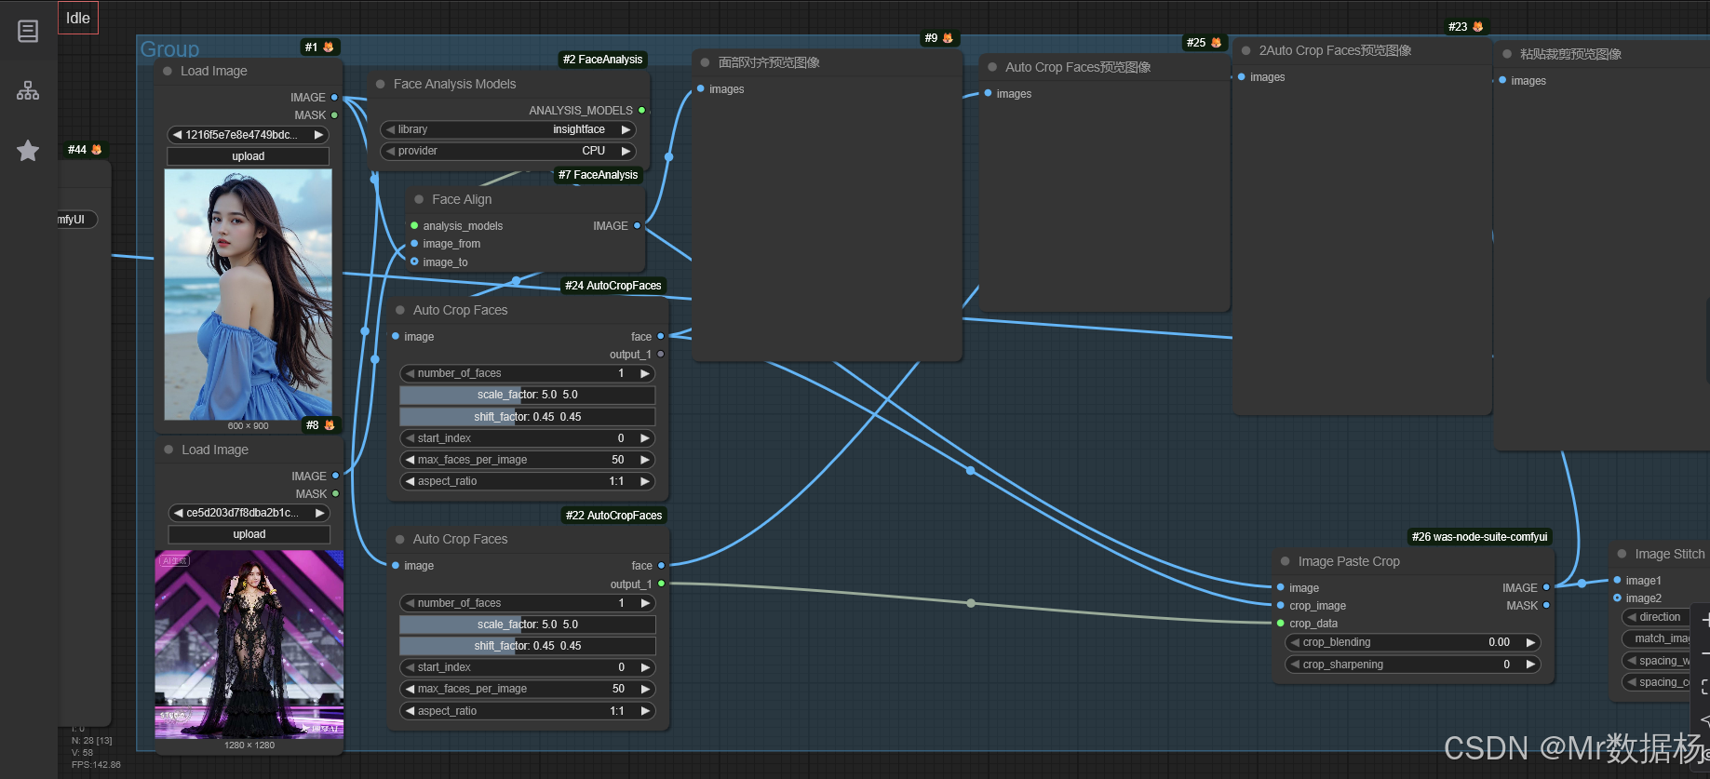Screen dimensions: 1710x779
Task: Adjust scale_factor slider in #22 Auto Crop Faces
Action: pos(527,625)
